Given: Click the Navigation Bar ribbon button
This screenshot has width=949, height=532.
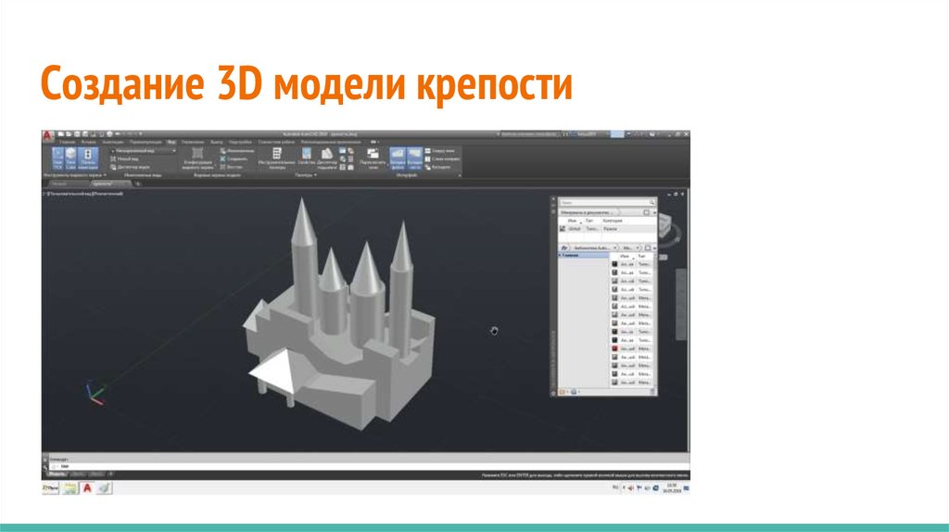Looking at the screenshot, I should 88,158.
